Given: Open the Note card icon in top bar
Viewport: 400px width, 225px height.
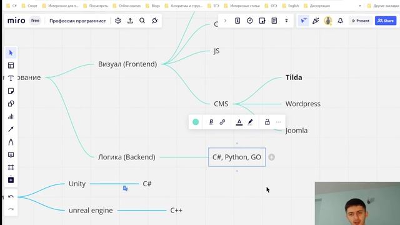Looking at the screenshot, I should click(262, 21).
